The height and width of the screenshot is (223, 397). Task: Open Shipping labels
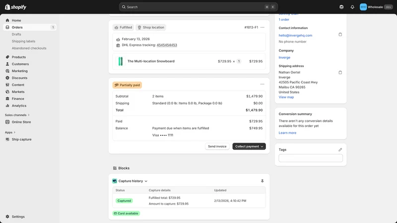[x=23, y=41]
